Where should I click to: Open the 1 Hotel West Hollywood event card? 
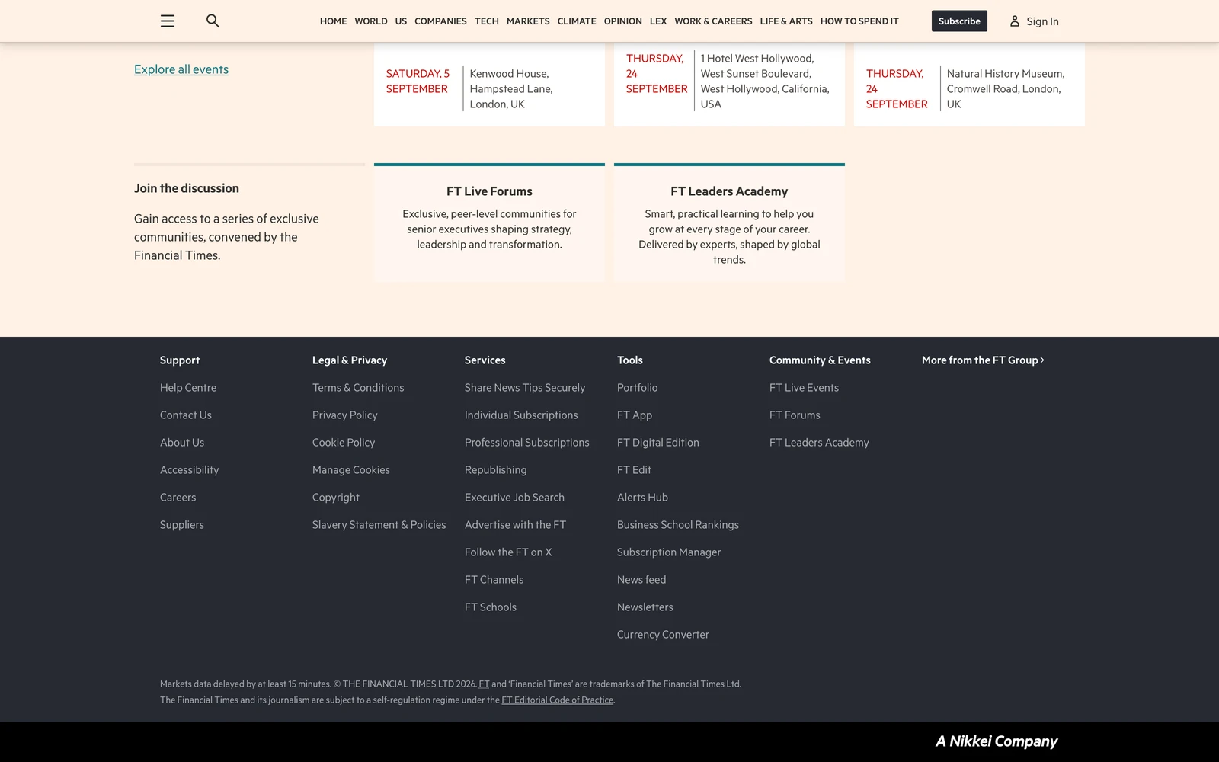click(x=729, y=85)
